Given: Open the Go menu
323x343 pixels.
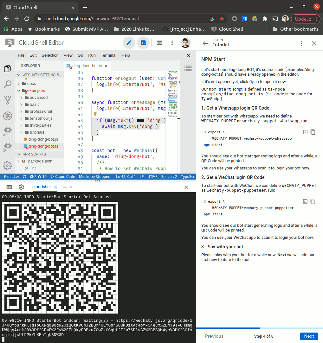Looking at the screenshot, I should 81,55.
